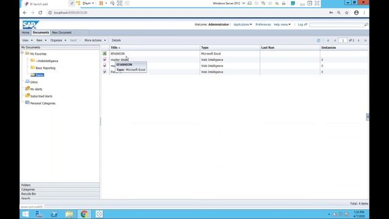Screen dimensions: 389x219
Task: Expand the Folders accordion panel
Action: 60,185
